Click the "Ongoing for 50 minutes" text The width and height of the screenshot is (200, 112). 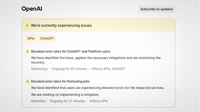coord(69,69)
